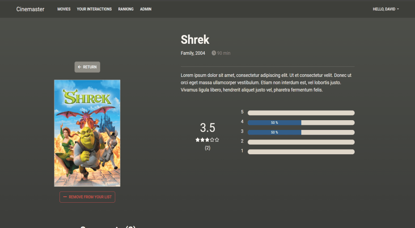Click the fifth rating star
This screenshot has width=415, height=228.
(x=217, y=140)
